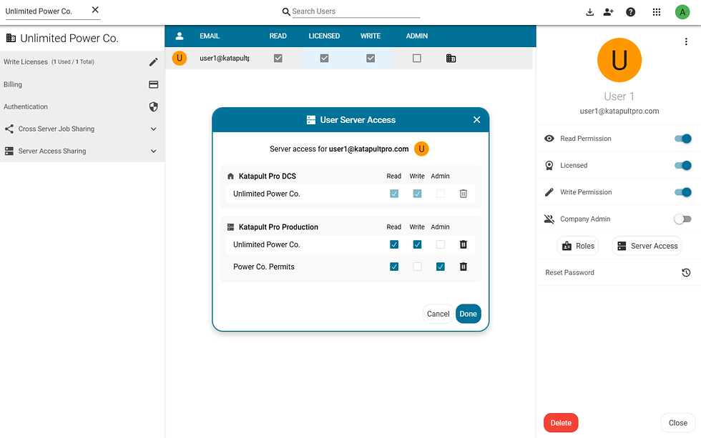Enable the Company Admin switch
701x438 pixels.
(x=682, y=219)
